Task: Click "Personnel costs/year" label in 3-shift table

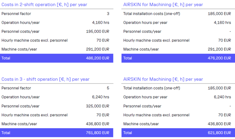Action: click(20, 106)
